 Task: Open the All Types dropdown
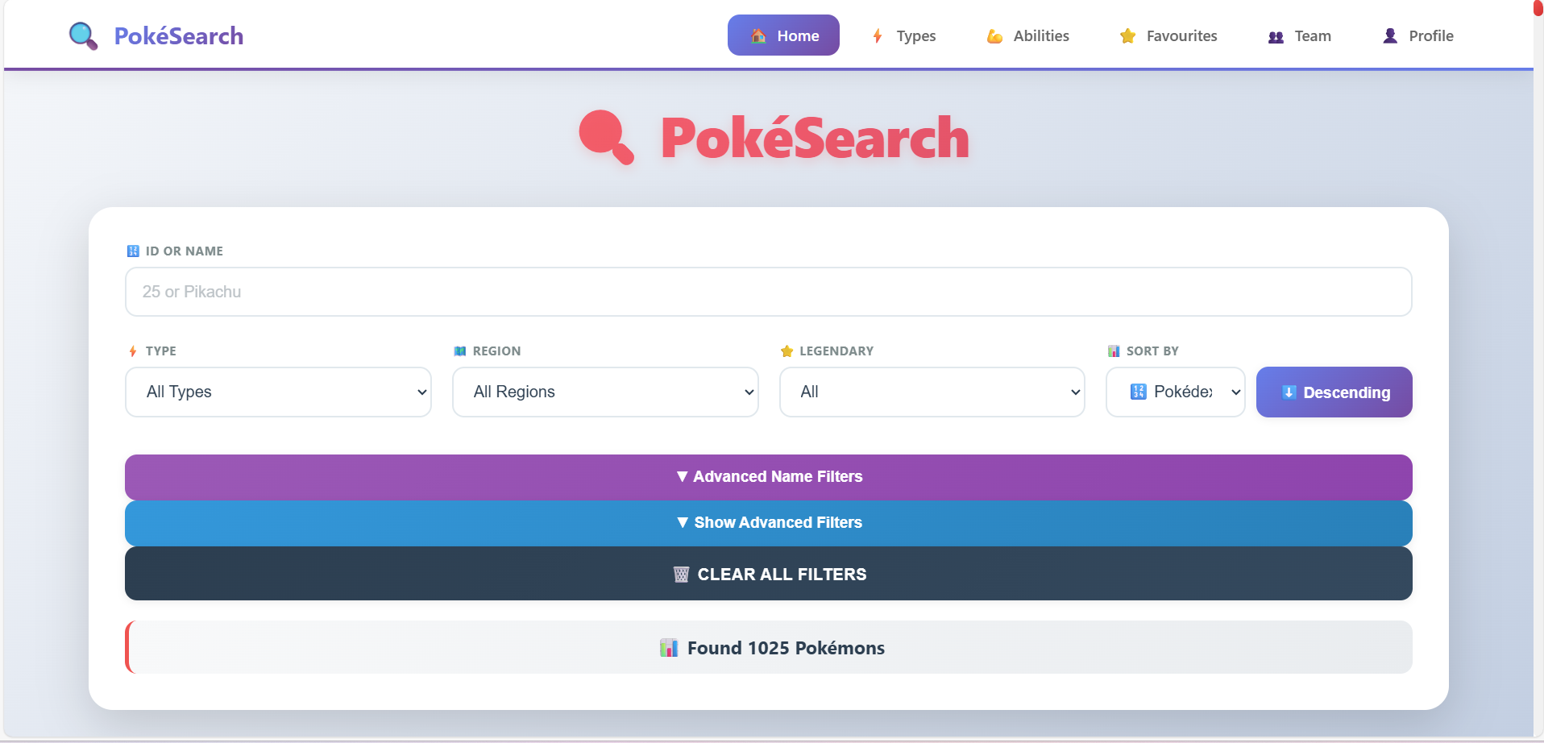(x=277, y=392)
